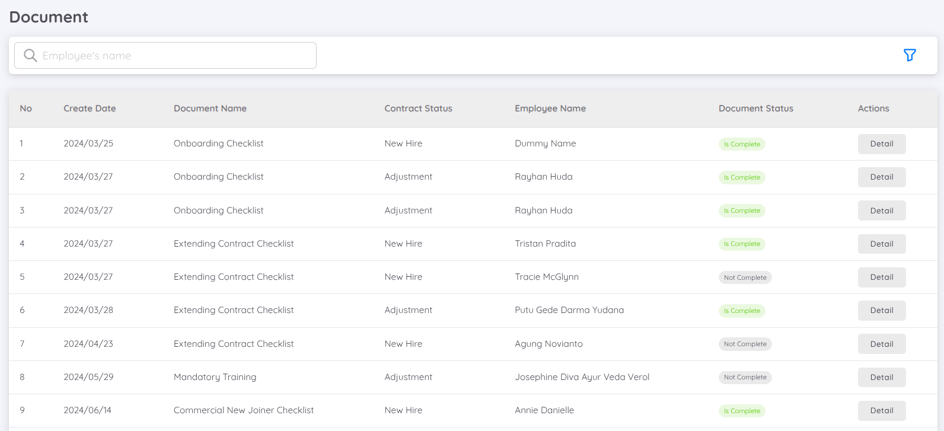The height and width of the screenshot is (431, 944).
Task: Open Detail for row 3 Rayhan Huda
Action: [x=881, y=210]
